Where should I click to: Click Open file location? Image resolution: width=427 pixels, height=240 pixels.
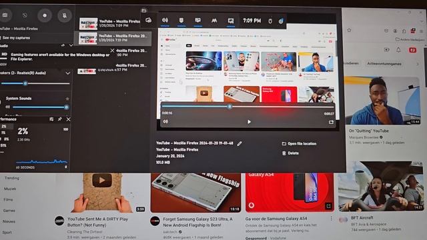pyautogui.click(x=299, y=144)
